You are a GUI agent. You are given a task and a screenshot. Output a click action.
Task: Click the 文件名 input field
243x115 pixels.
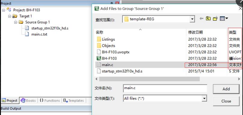pyautogui.click(x=165, y=88)
